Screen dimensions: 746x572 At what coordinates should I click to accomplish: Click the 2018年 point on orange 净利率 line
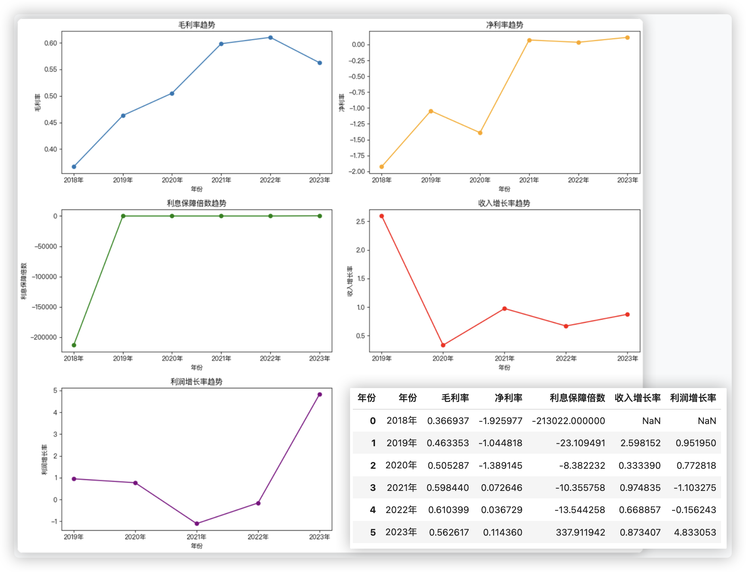coord(382,167)
